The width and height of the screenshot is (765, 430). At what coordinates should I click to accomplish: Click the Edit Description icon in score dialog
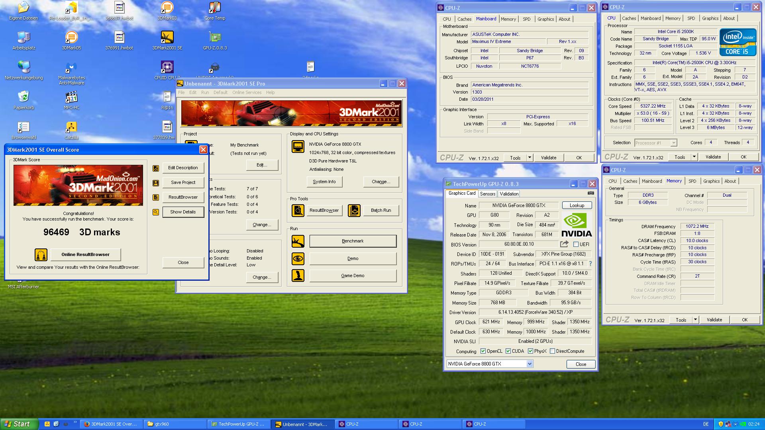[x=156, y=168]
